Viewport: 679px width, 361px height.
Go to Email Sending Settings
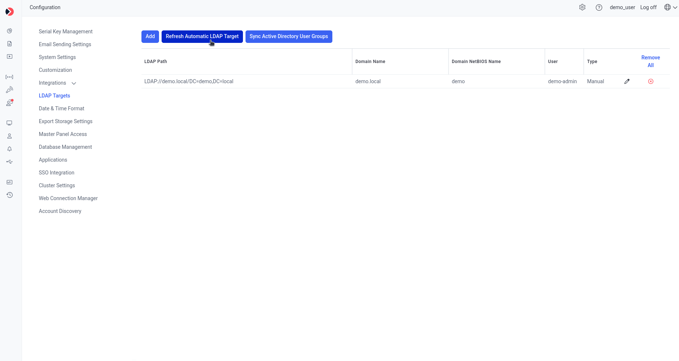65,44
